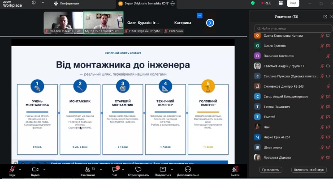Open the Чат chat with 2 notifications
Screen dimensions: 333x179
tap(115, 171)
